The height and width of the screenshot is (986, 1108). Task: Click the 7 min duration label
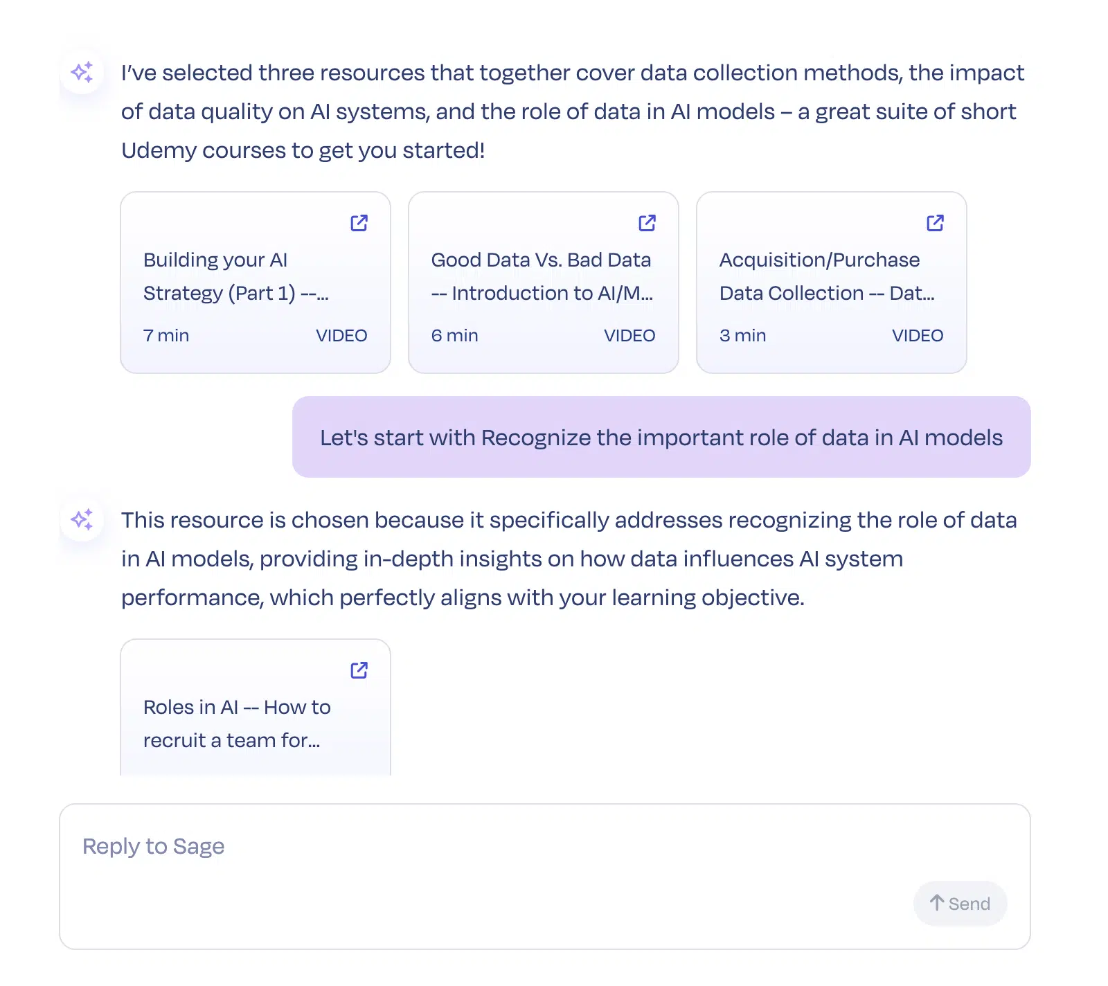[166, 335]
